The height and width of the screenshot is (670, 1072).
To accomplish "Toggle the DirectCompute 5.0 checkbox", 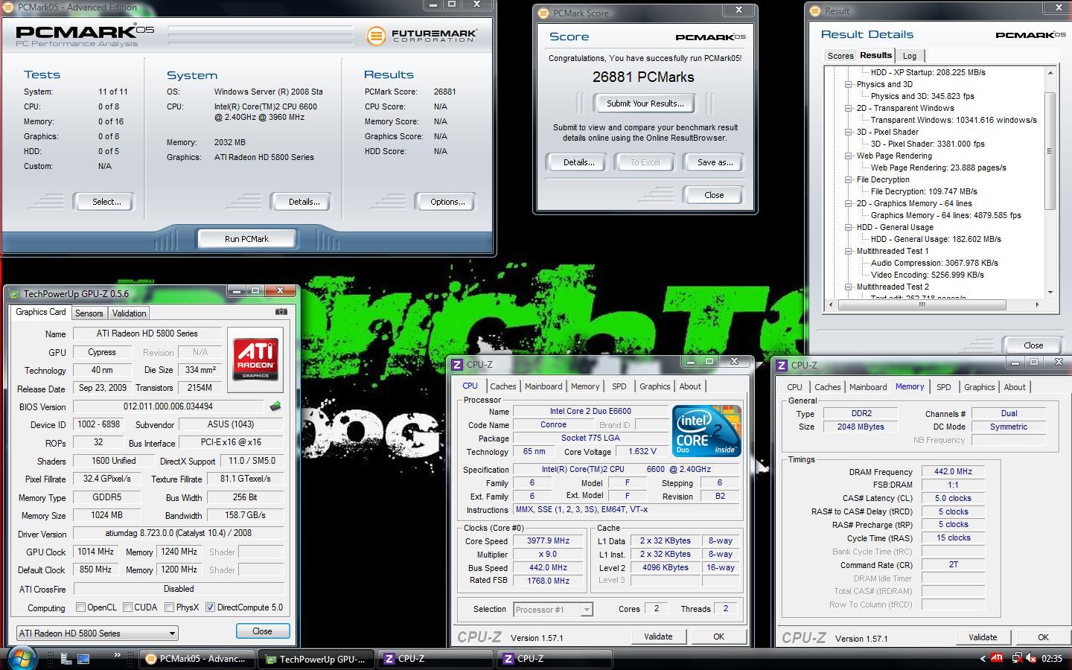I will pos(210,607).
